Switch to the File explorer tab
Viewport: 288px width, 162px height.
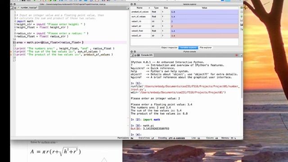pos(206,48)
